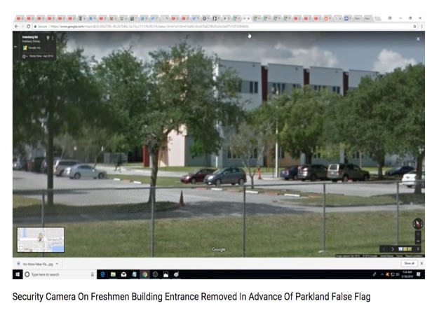Click the Street View compass
The image size is (439, 322).
418,223
